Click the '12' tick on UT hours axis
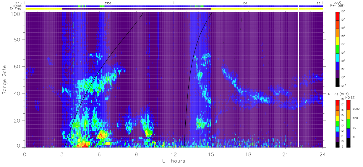This screenshot has height=167, width=363. pos(174,154)
